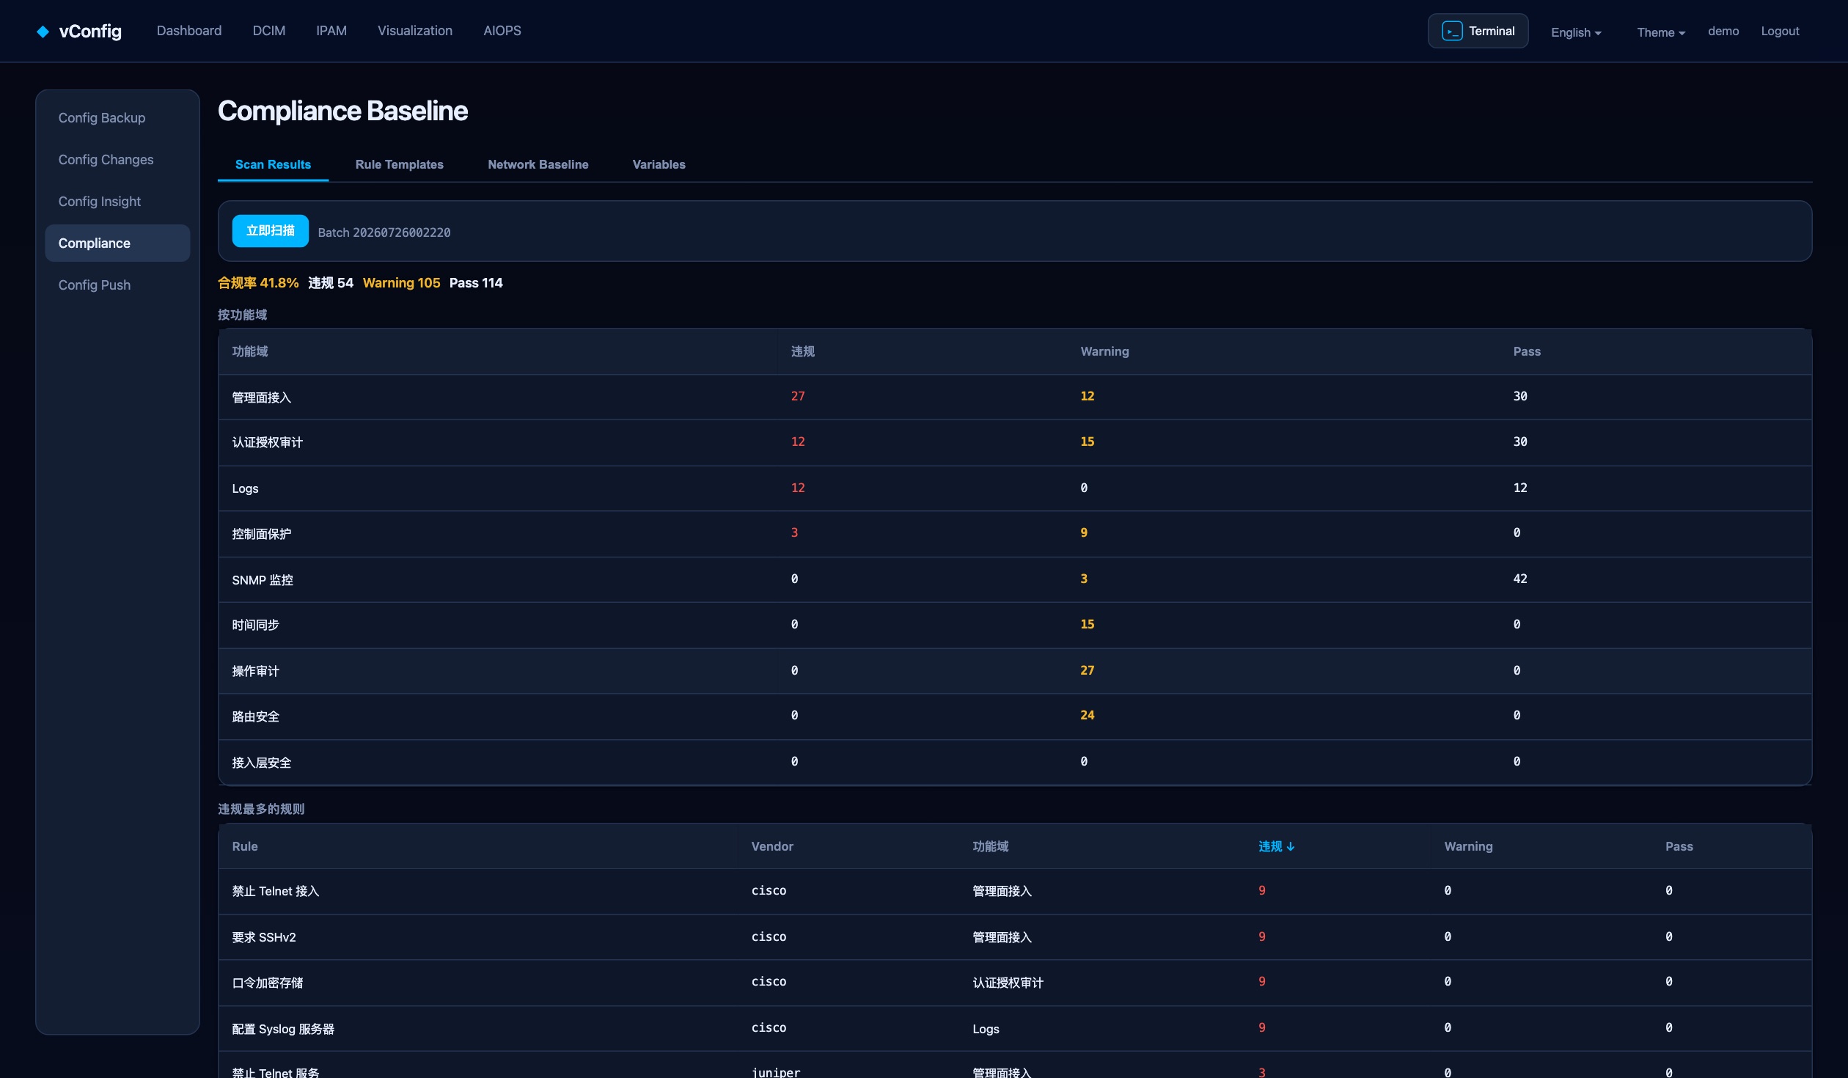Click the 禁止 Telnet 服务 rule

click(275, 1072)
